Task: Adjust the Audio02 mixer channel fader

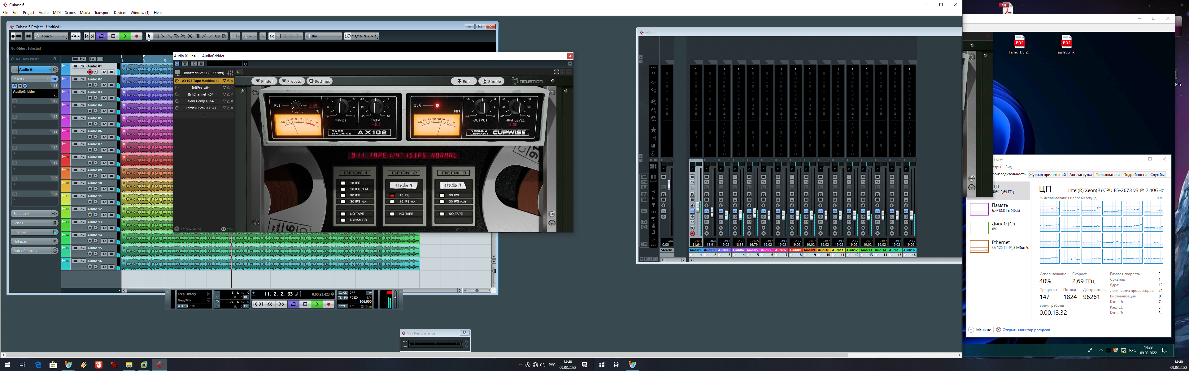Action: coord(712,213)
